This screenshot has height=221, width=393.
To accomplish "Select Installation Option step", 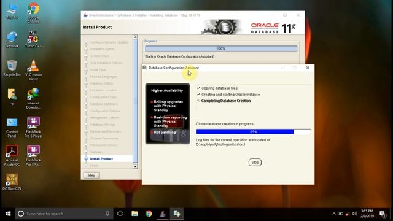I will click(x=102, y=49).
